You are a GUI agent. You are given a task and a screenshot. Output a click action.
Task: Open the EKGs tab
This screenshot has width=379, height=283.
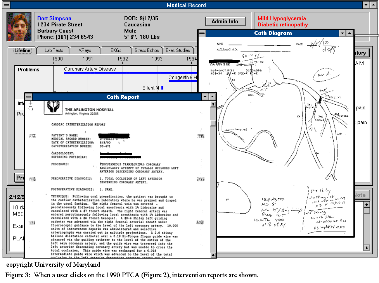[116, 50]
